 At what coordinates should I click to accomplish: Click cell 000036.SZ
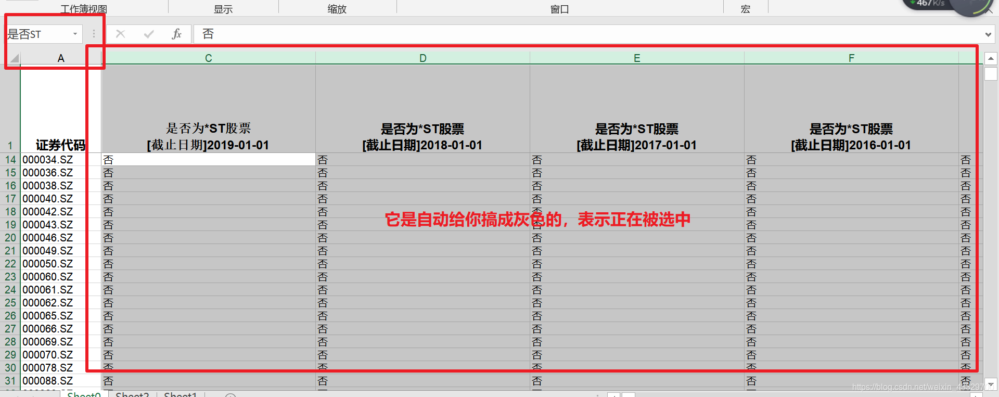tap(61, 172)
